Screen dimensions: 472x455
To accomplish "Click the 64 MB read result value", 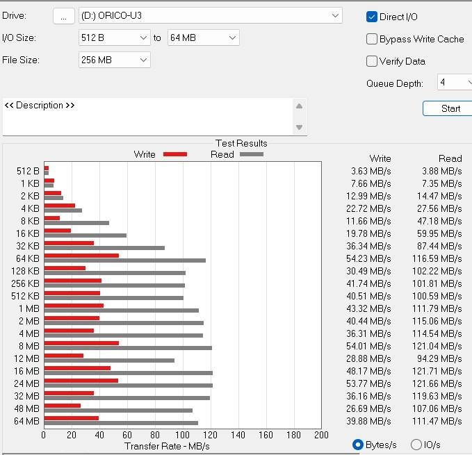I will 437,422.
